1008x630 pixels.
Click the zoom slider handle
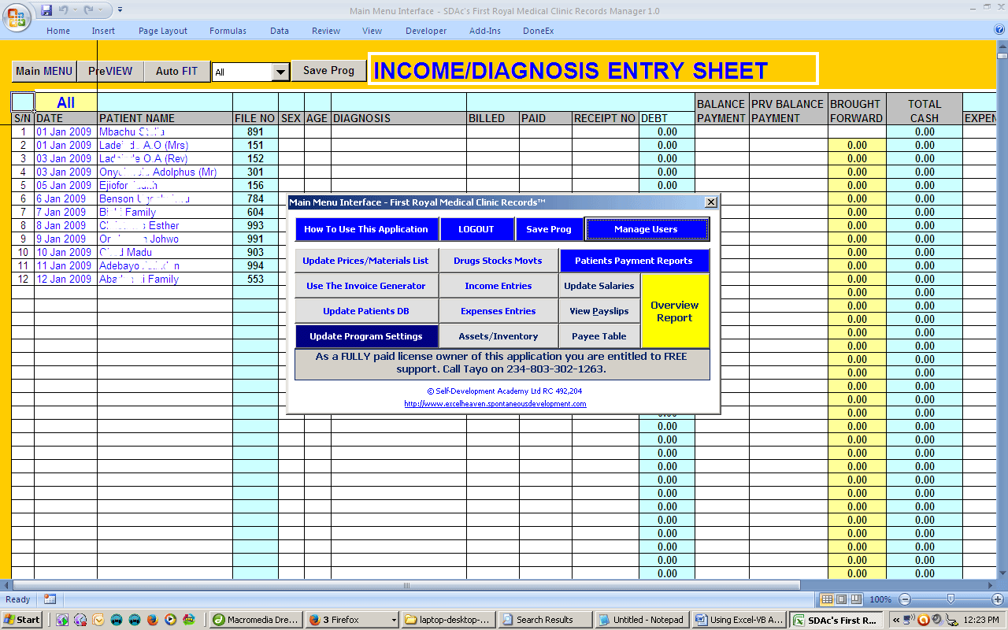pyautogui.click(x=951, y=599)
